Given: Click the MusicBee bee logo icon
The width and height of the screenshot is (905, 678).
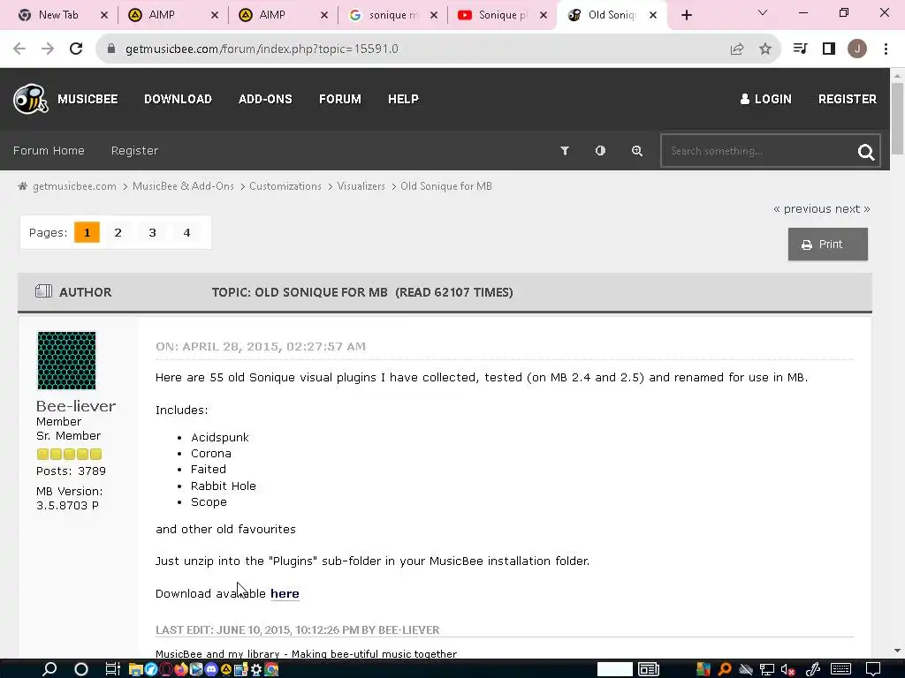Looking at the screenshot, I should pos(31,99).
